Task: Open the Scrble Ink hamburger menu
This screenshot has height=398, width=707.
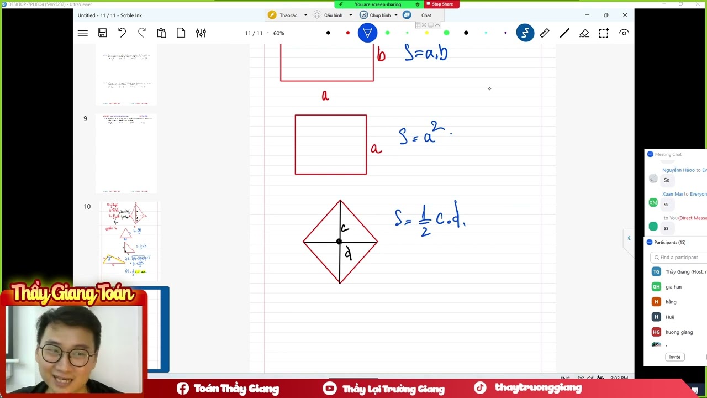Action: coord(83,33)
